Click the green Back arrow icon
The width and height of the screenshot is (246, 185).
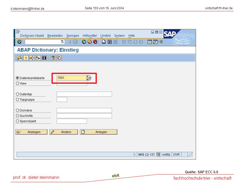[x=84, y=42]
